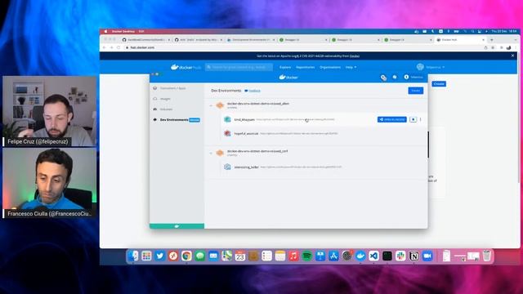Open Docker Hub user account dropdown
The image size is (523, 294).
431,67
